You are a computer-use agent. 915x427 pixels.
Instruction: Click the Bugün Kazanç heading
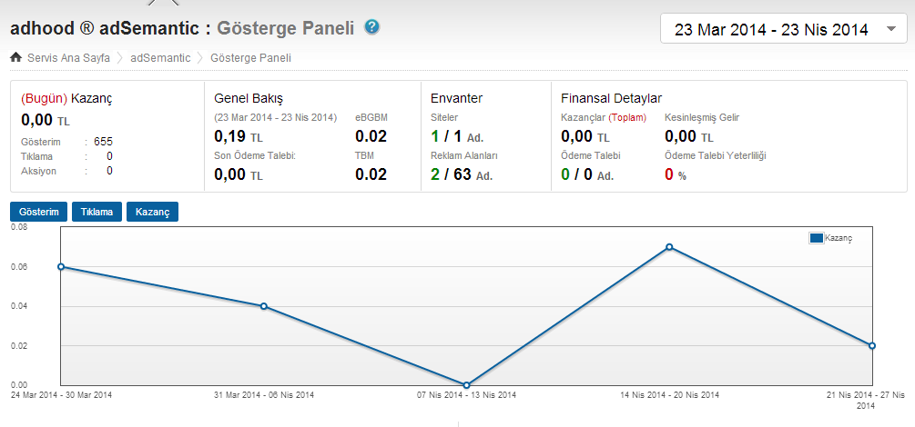pos(66,98)
